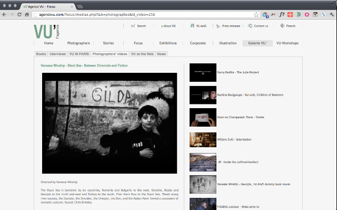Close the Agence VU - Focus browser tab
Image resolution: width=337 pixels, height=210 pixels.
tap(72, 6)
